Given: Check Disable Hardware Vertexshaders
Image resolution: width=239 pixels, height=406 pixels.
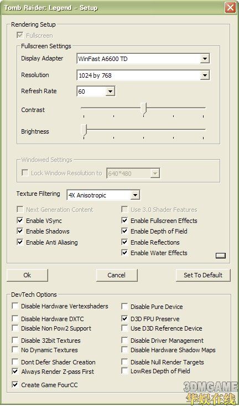Looking at the screenshot, I should click(x=15, y=306).
